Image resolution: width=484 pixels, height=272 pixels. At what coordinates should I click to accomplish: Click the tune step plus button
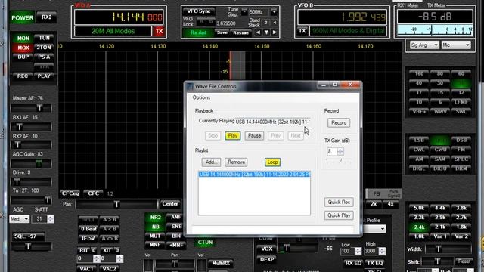[x=274, y=12]
